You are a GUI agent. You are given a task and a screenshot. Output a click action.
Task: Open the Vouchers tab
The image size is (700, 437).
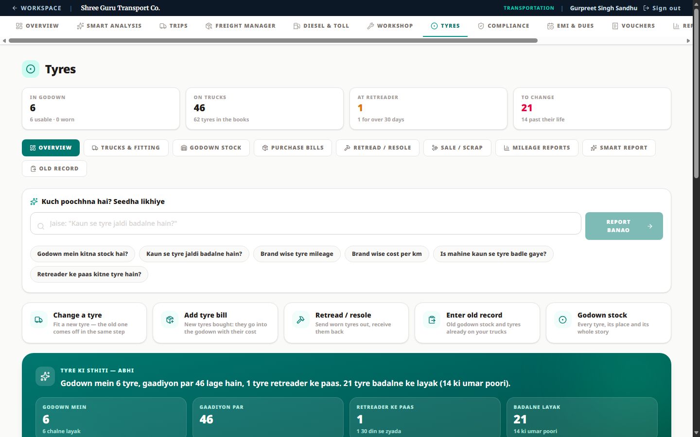[x=633, y=26]
